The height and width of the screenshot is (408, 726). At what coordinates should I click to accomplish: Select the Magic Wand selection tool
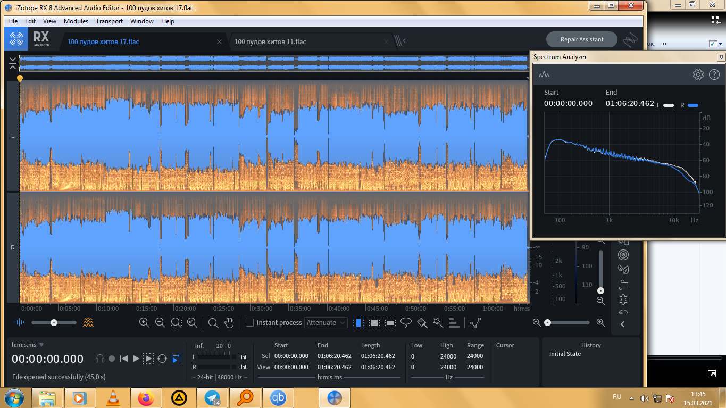click(x=438, y=322)
